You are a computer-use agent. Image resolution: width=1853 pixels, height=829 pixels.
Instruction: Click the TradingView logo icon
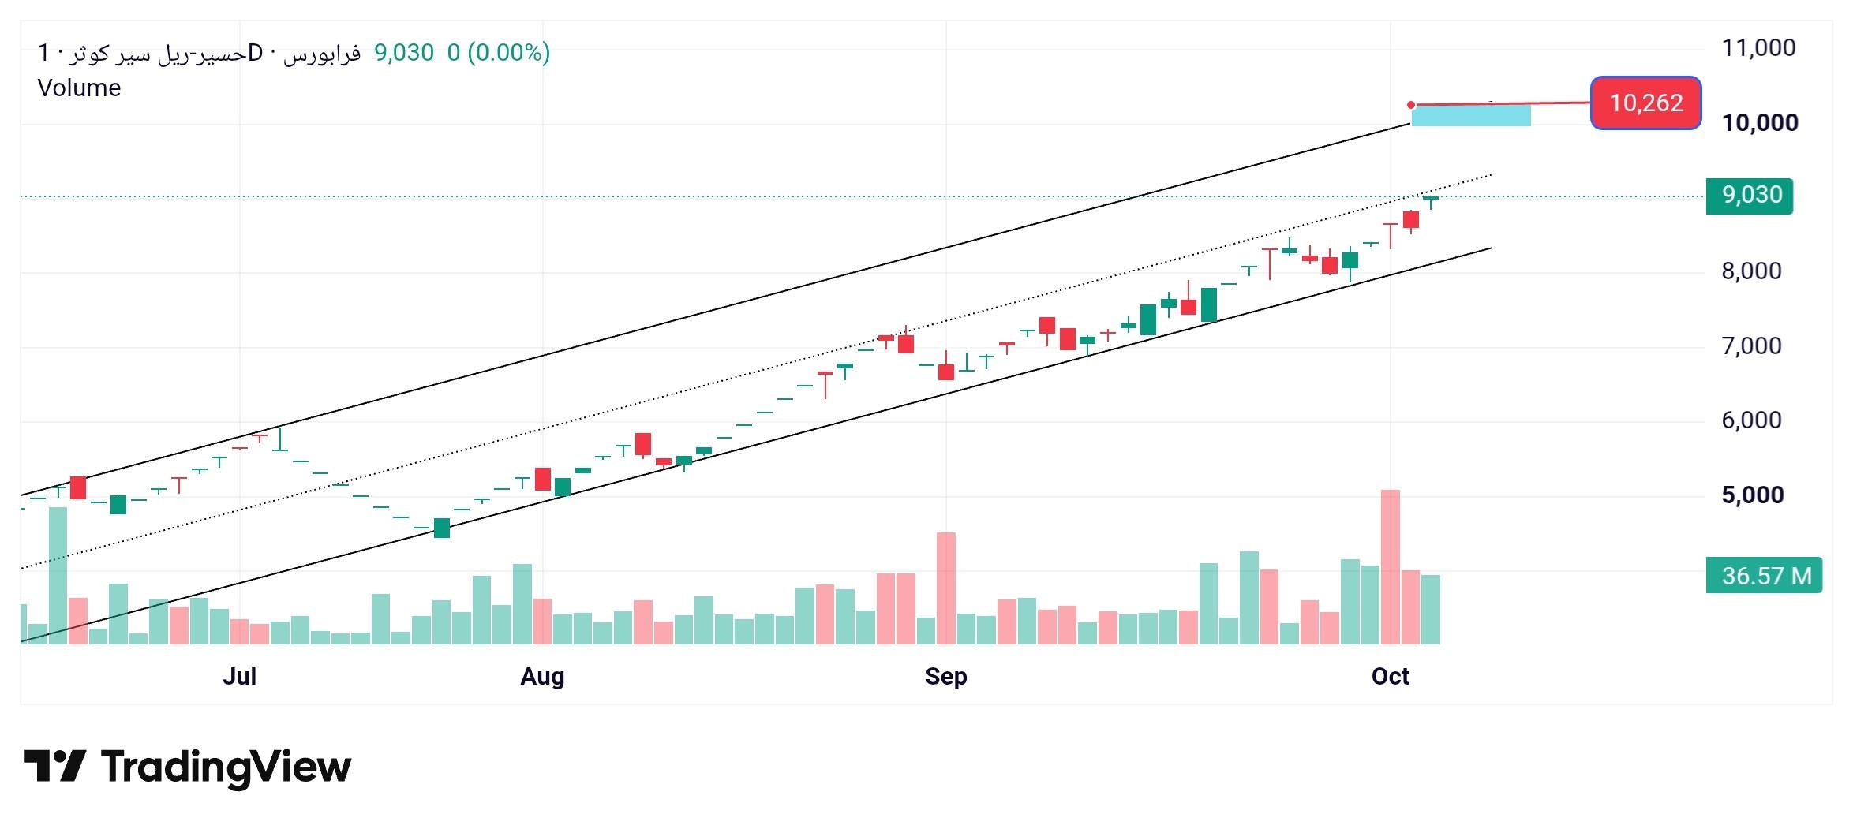(x=54, y=766)
